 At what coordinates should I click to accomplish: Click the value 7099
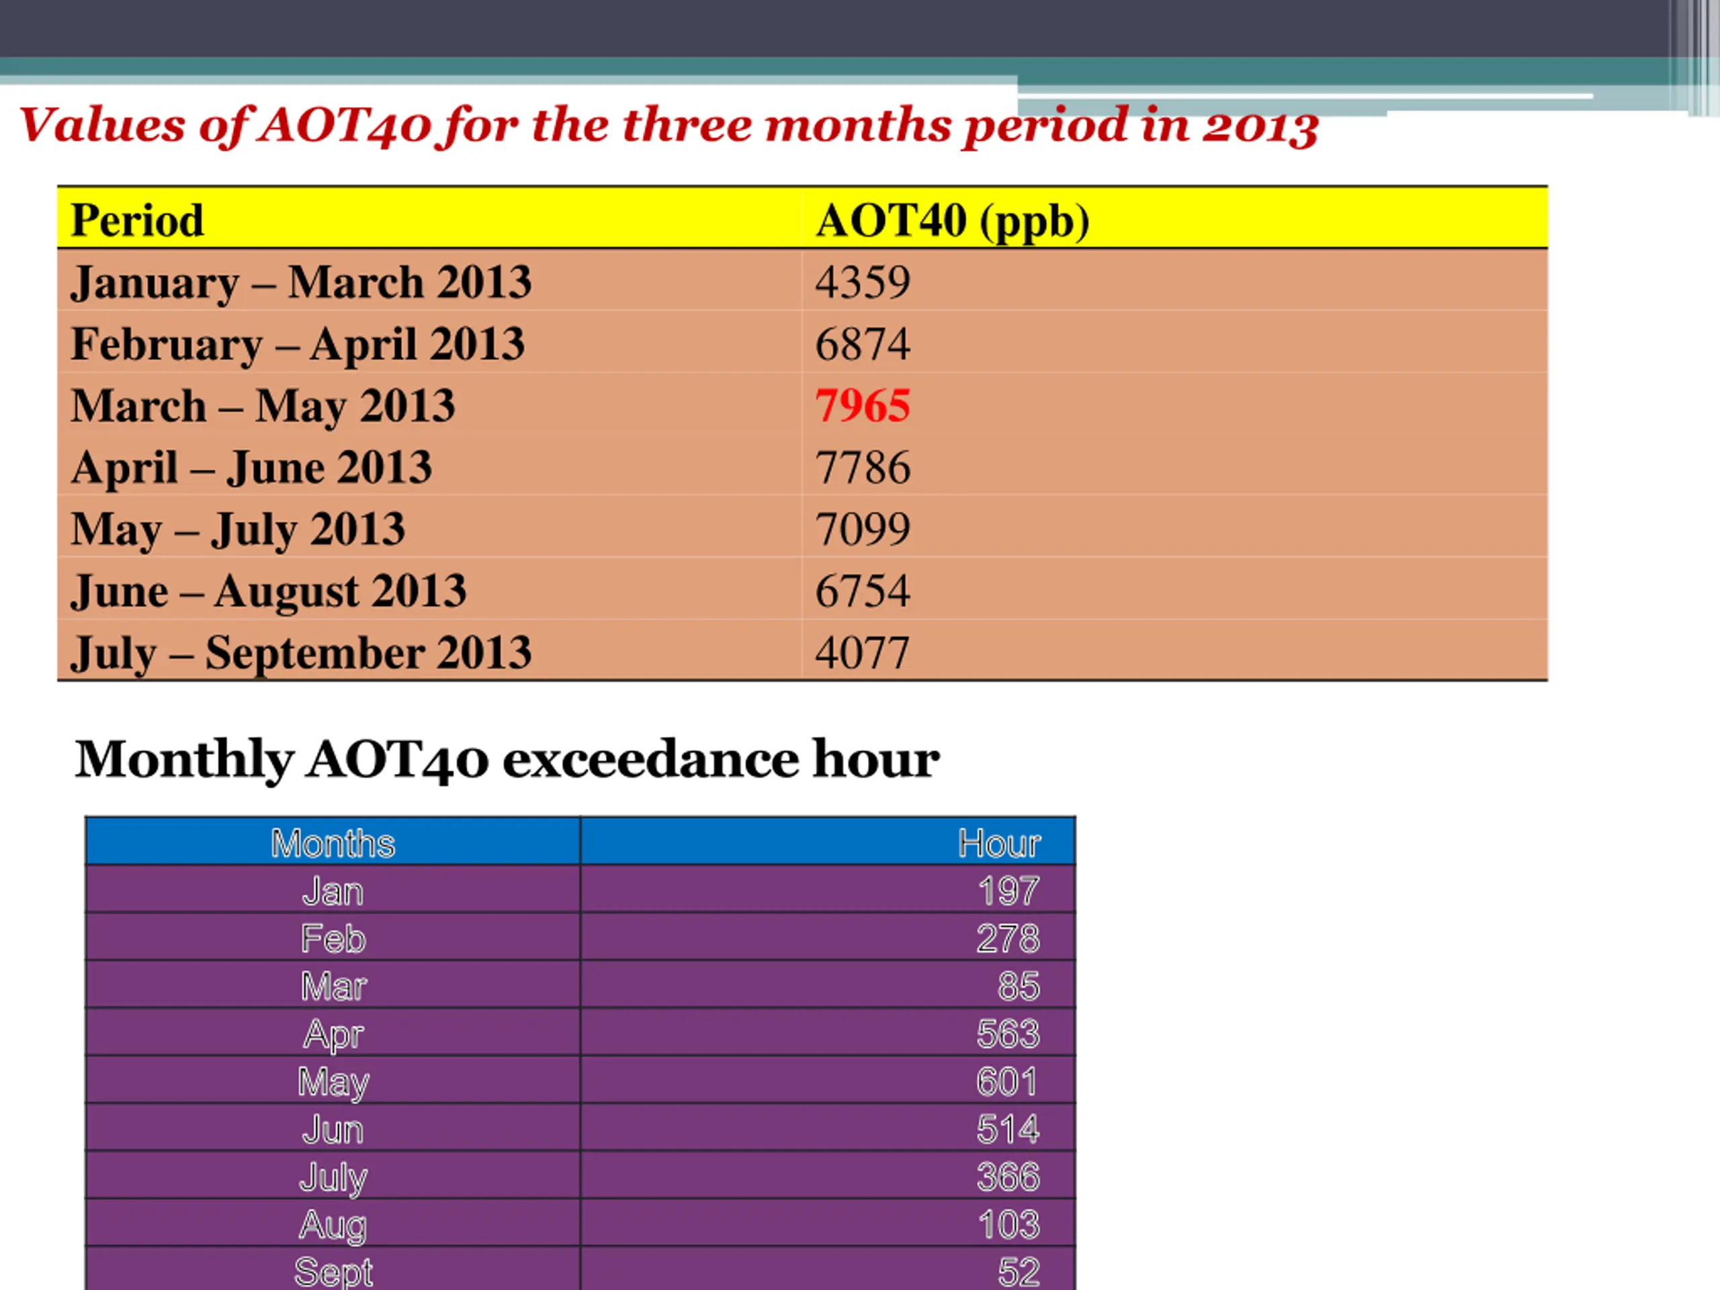862,529
